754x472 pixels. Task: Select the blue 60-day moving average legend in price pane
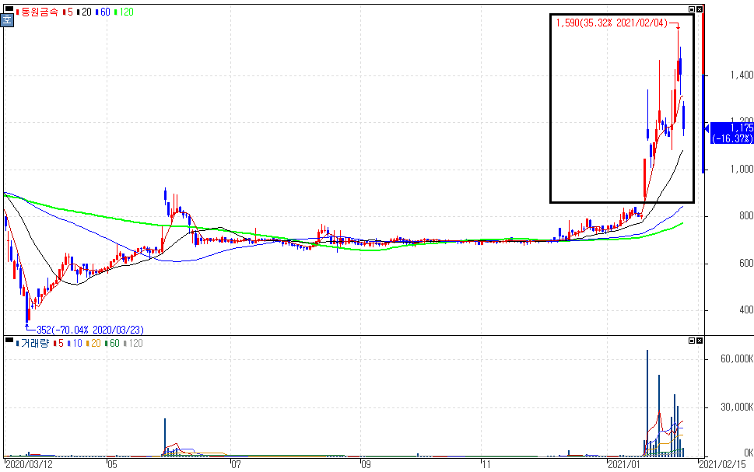coord(103,12)
